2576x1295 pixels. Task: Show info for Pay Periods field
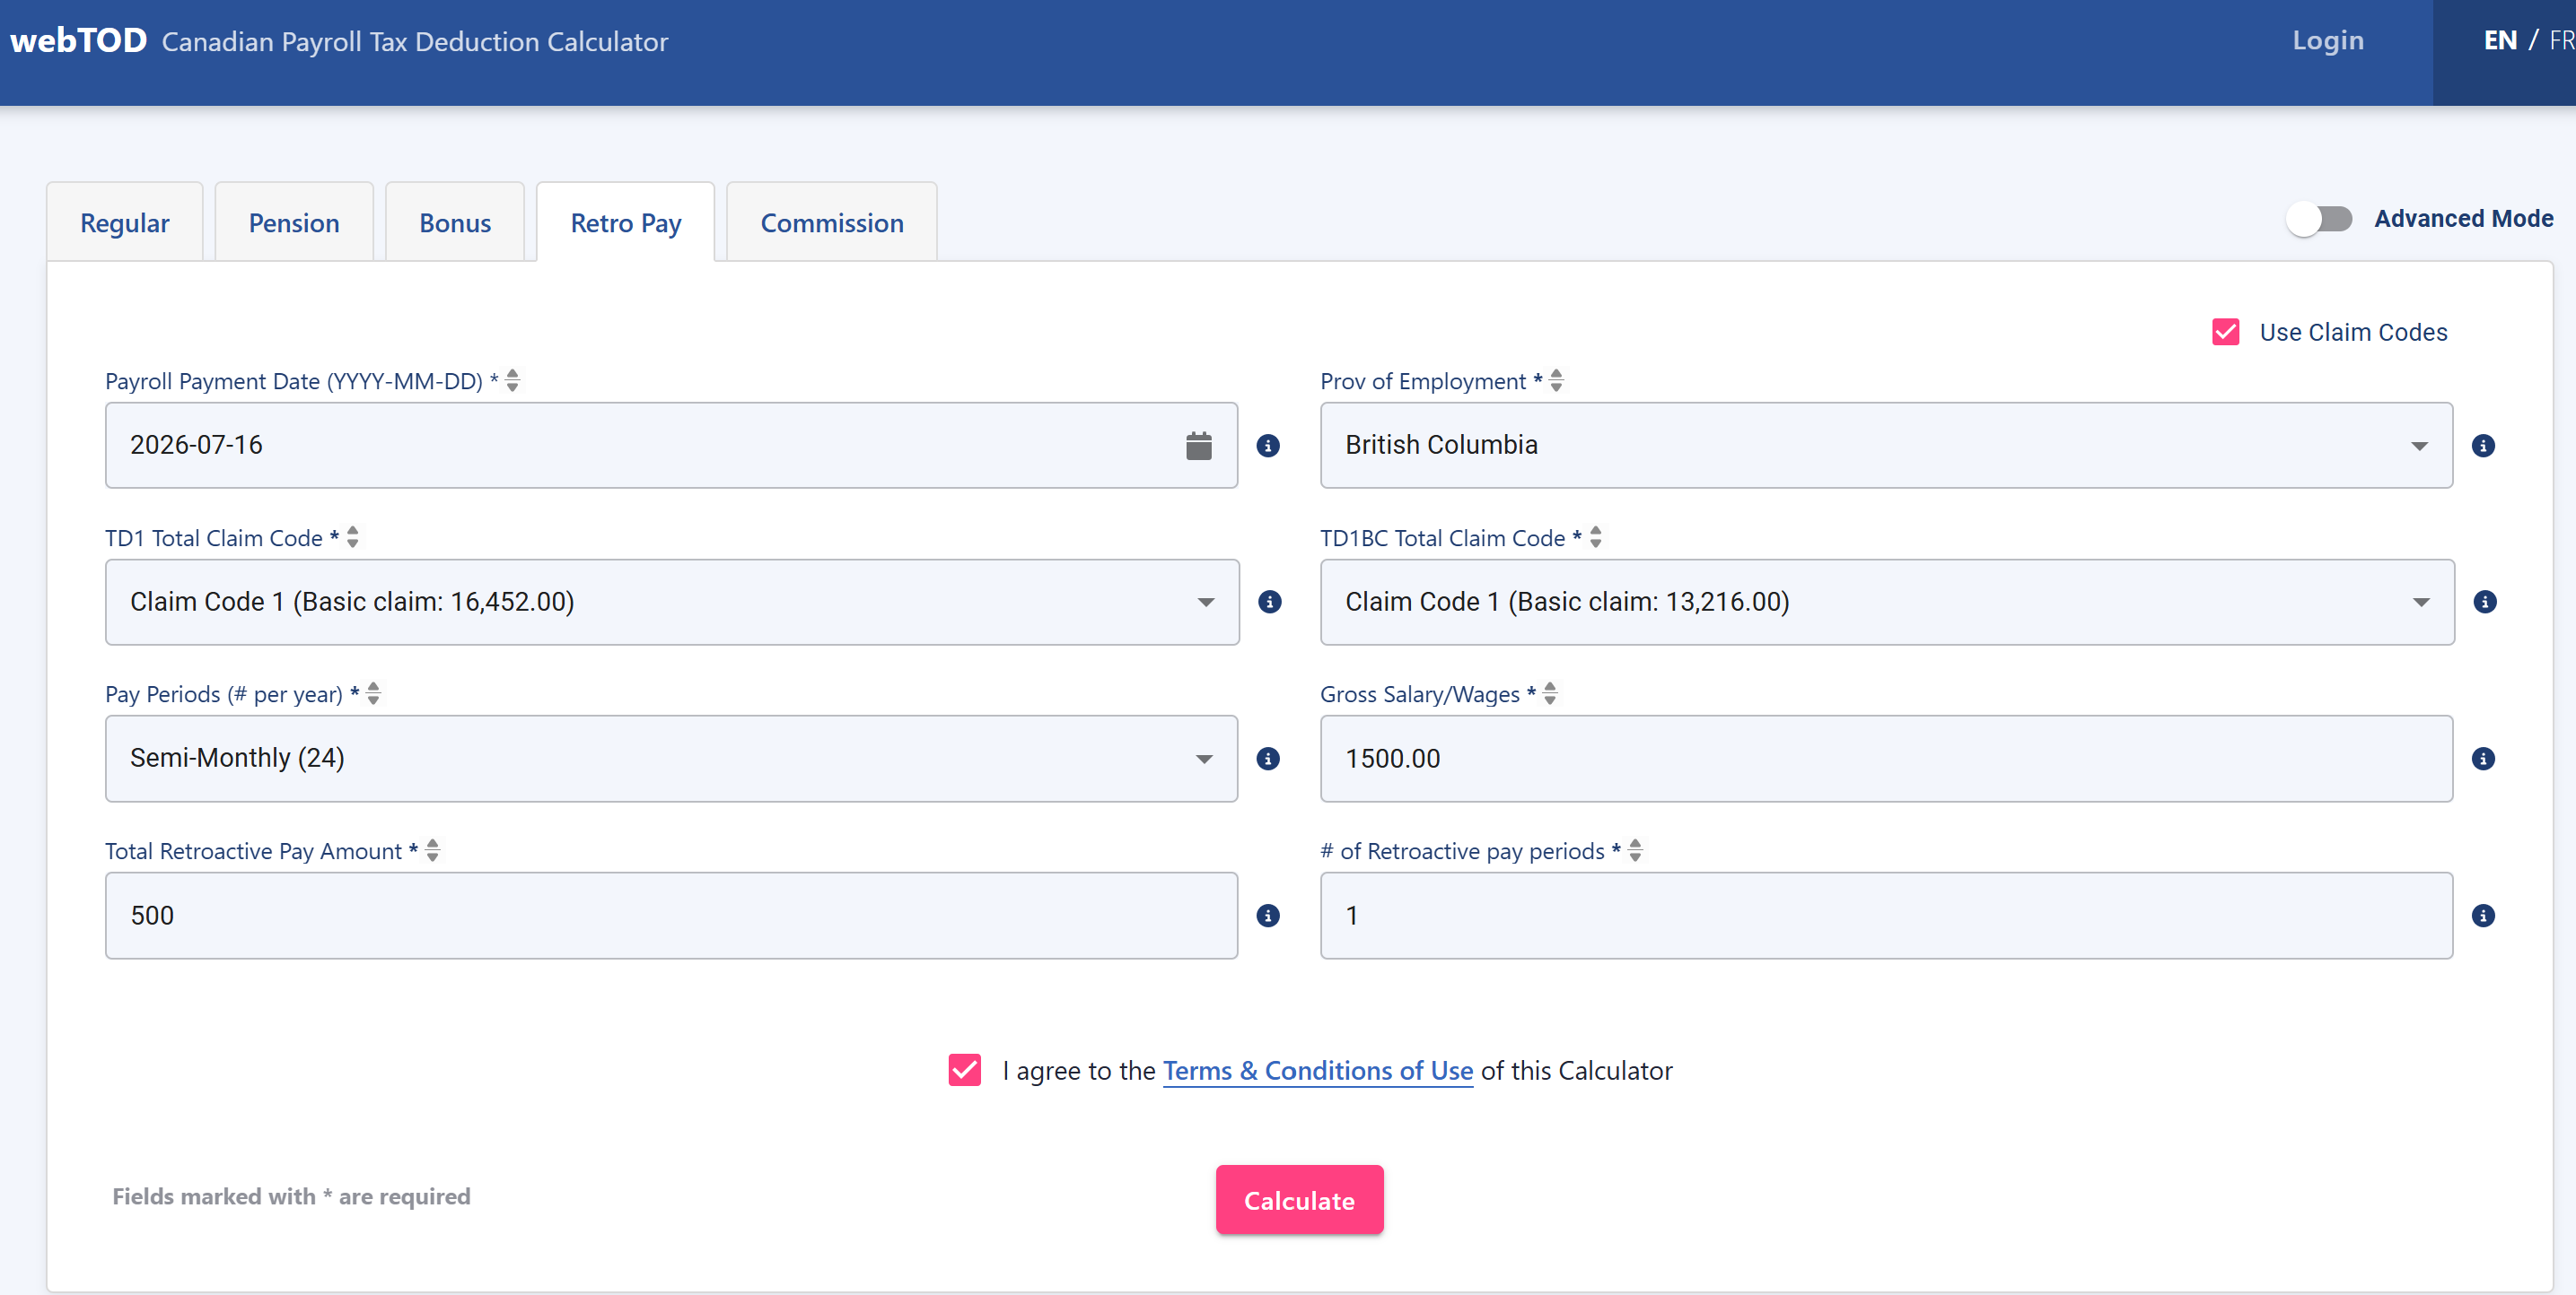tap(1268, 759)
